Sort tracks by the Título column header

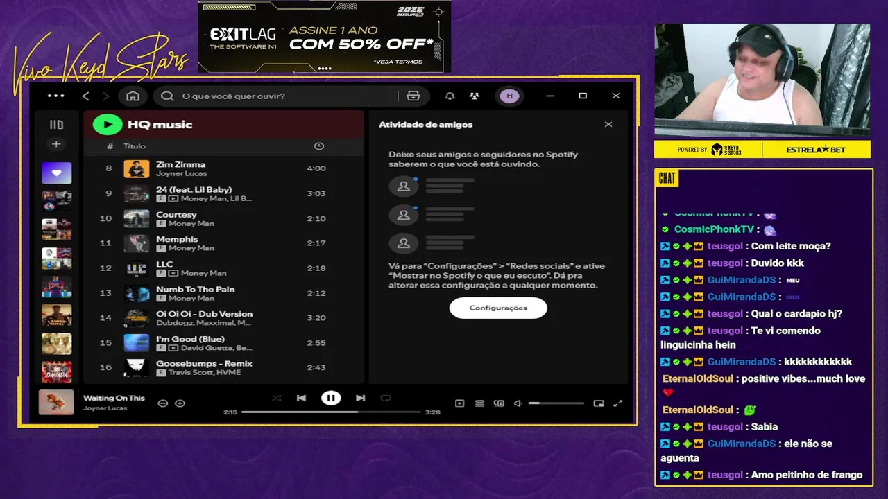point(135,146)
